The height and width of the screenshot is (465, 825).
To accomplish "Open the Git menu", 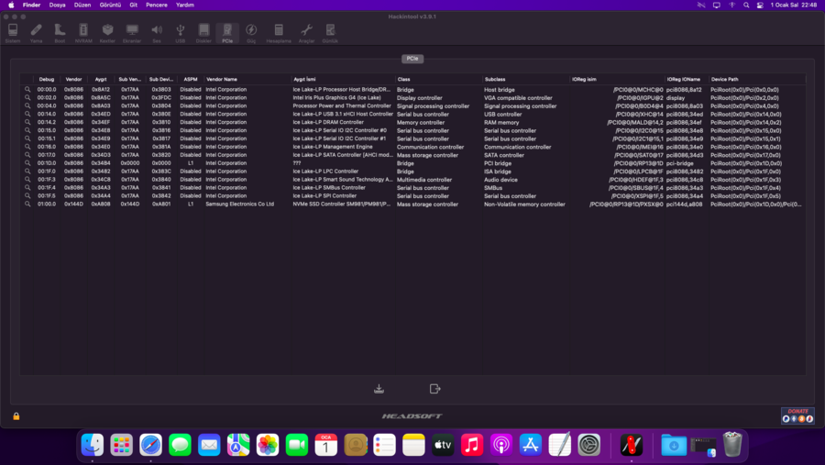I will tap(134, 5).
